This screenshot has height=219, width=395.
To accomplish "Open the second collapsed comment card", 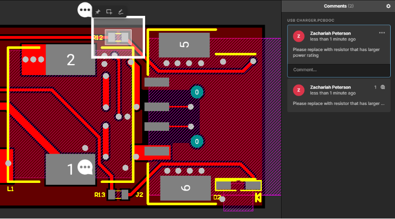I will (339, 95).
